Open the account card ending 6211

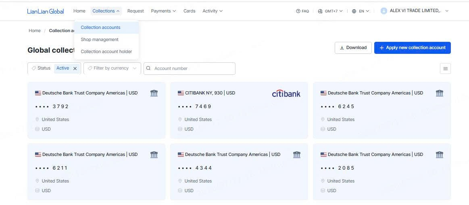[96, 172]
